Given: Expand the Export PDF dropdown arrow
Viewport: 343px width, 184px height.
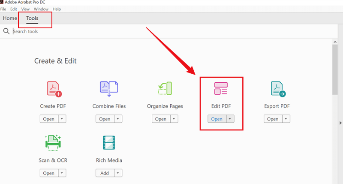Looking at the screenshot, I should pos(286,119).
